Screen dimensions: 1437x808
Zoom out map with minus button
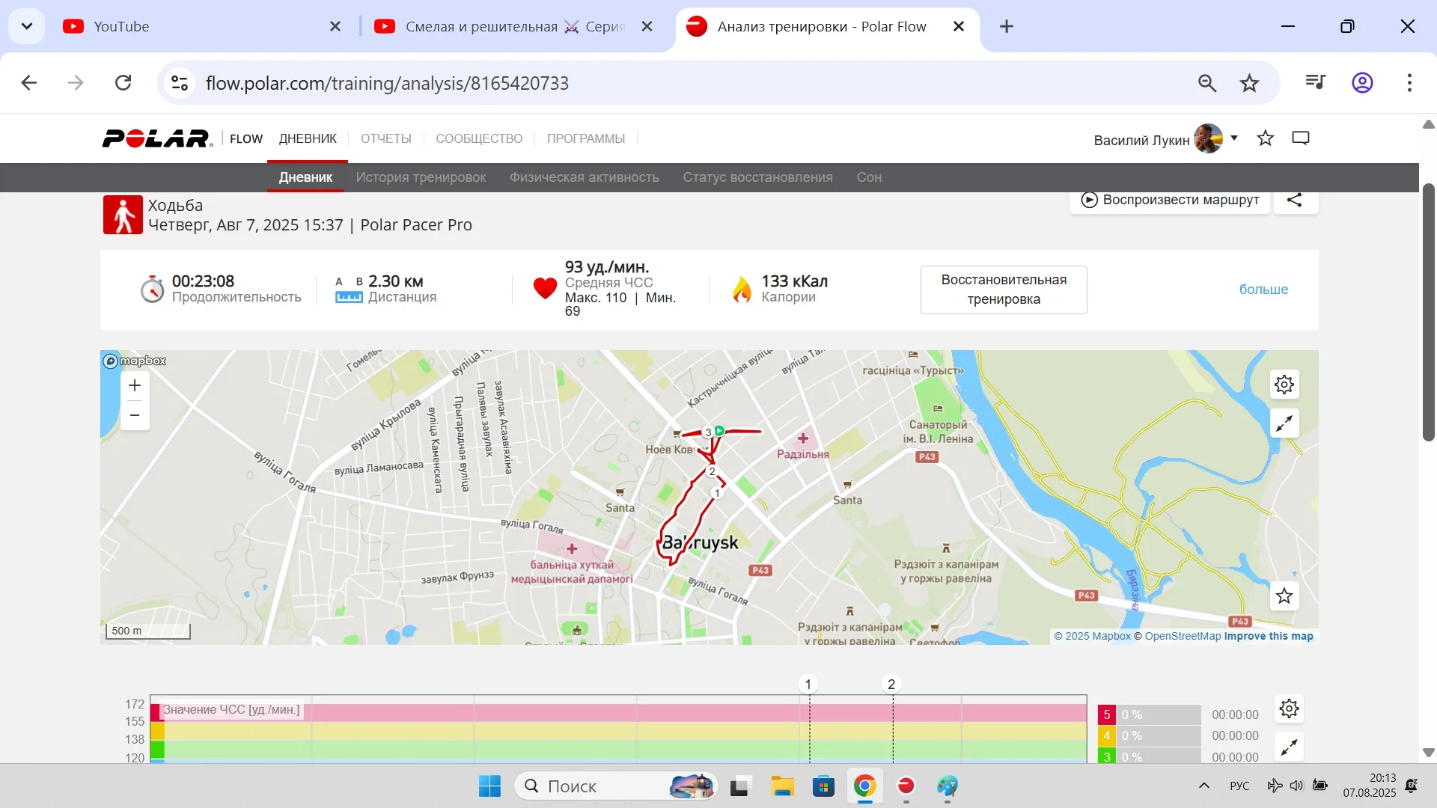click(x=135, y=415)
